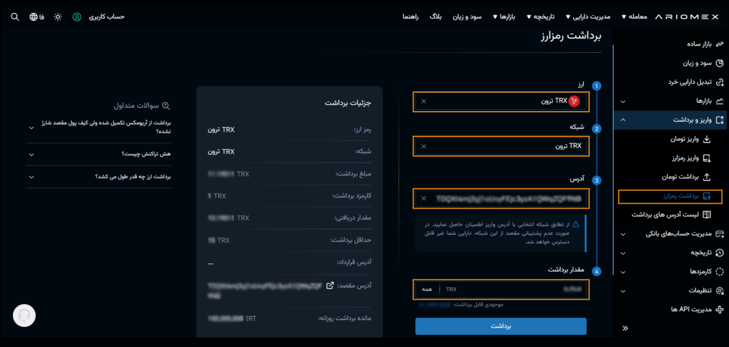Image resolution: width=729 pixels, height=347 pixels.
Task: Open the language globe icon
Action: [x=33, y=17]
